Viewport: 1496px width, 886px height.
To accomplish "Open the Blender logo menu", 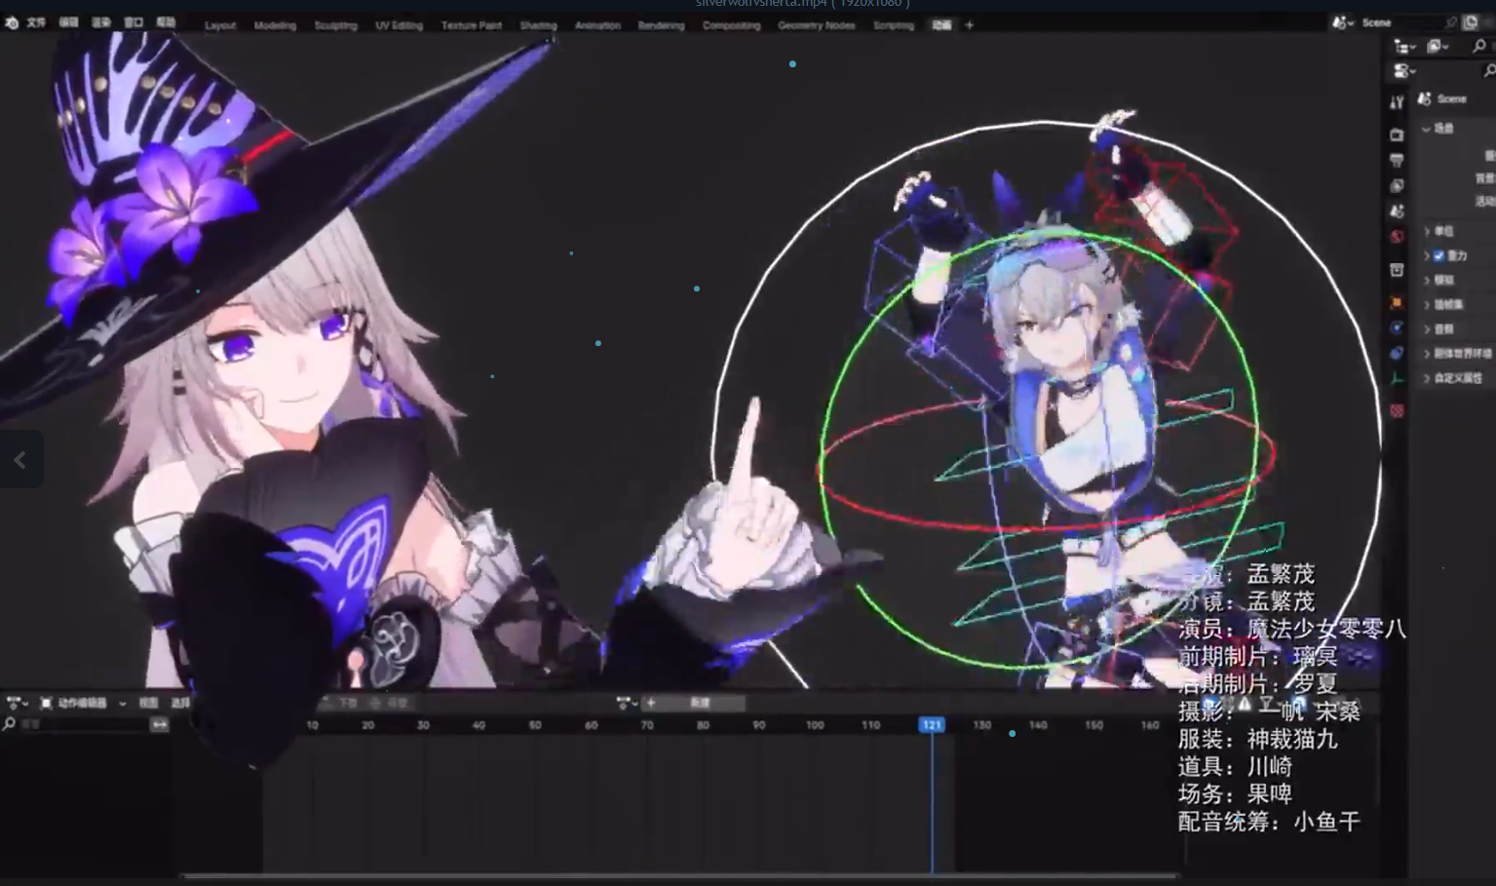I will tap(12, 22).
